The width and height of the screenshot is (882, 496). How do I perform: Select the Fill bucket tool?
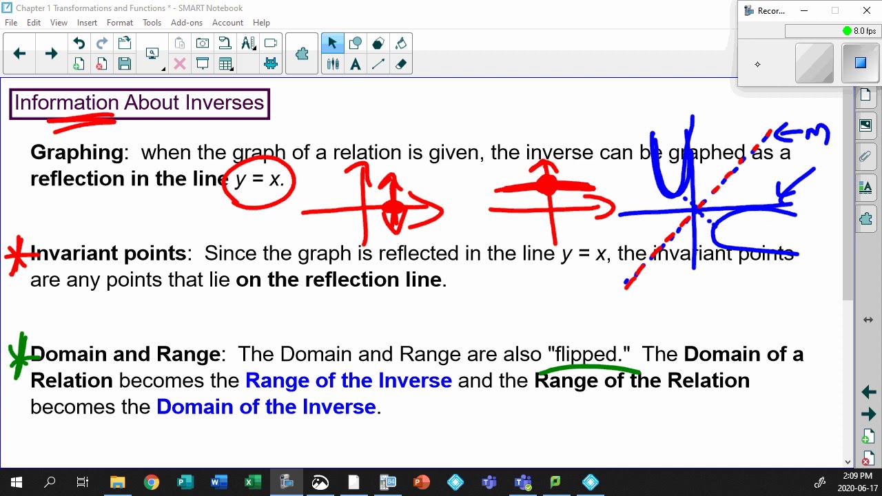click(401, 43)
